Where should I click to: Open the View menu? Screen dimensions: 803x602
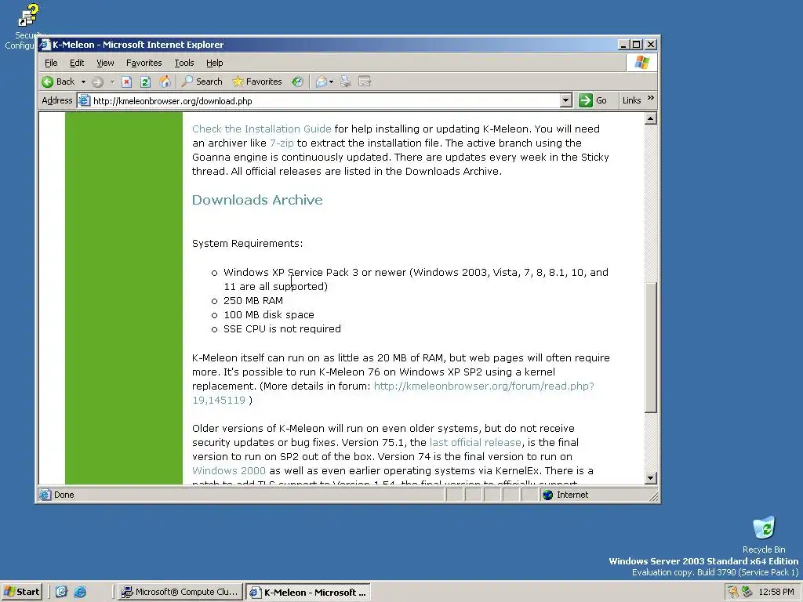tap(105, 63)
